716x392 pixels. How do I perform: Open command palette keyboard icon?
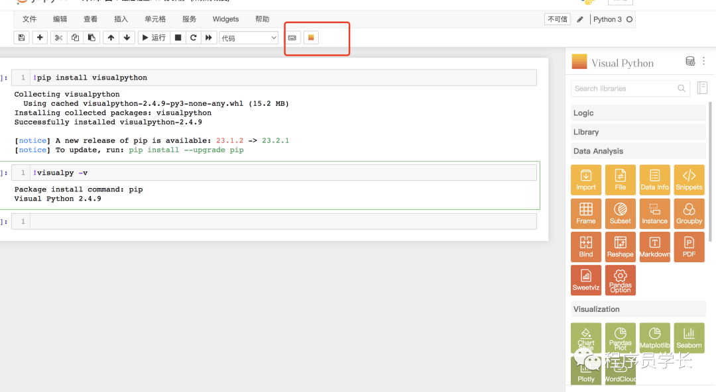click(x=292, y=38)
